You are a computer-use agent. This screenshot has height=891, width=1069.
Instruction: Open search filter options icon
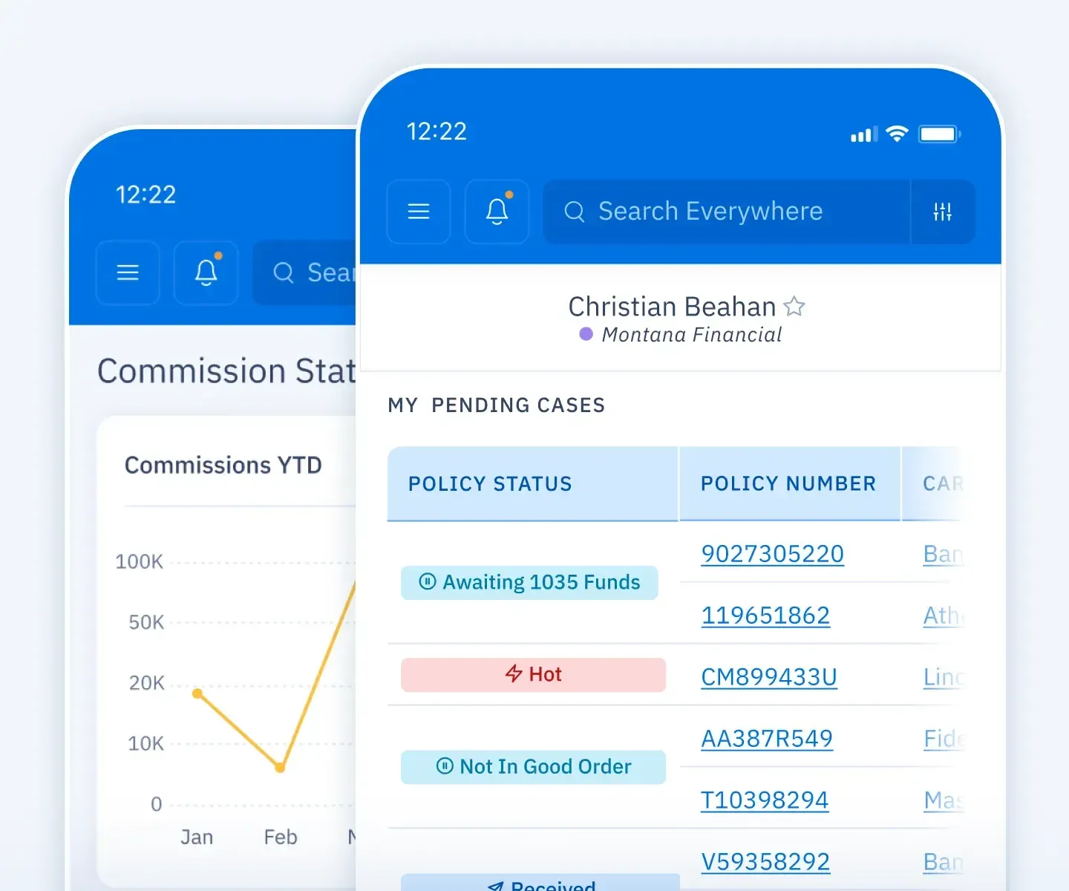click(x=941, y=212)
